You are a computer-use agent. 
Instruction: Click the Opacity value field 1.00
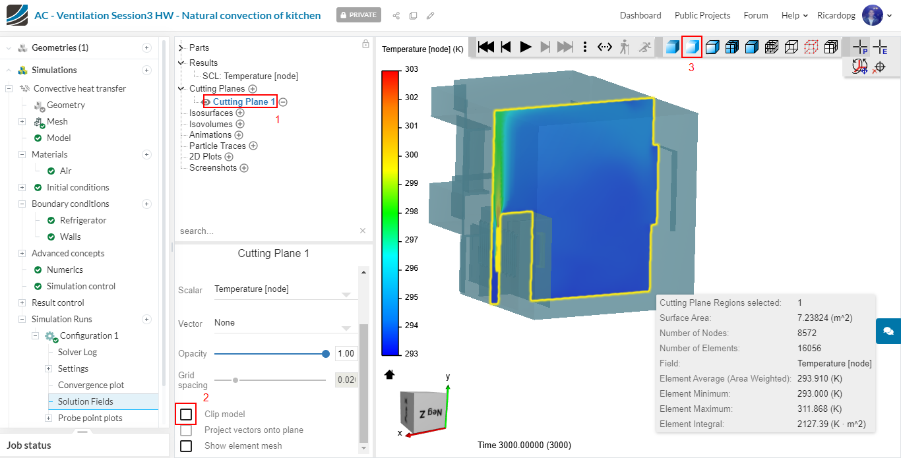point(346,354)
